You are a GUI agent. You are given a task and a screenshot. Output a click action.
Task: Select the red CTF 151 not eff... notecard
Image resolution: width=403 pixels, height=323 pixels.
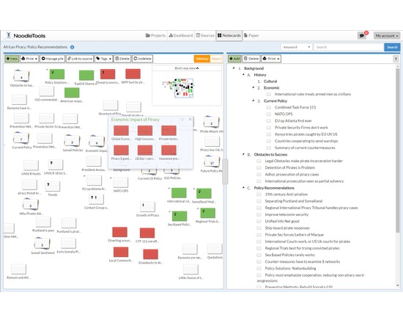pos(147,233)
